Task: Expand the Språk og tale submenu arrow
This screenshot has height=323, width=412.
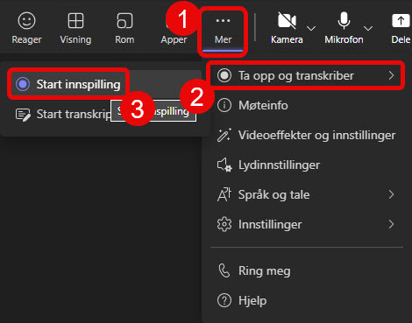Action: [x=392, y=194]
